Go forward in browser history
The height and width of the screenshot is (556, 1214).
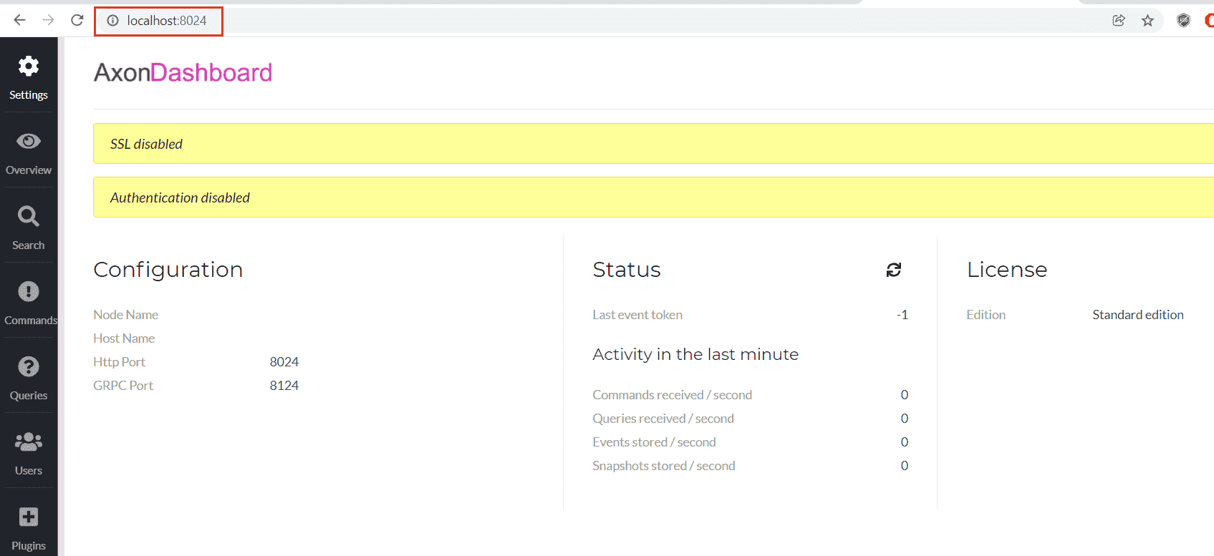tap(48, 20)
